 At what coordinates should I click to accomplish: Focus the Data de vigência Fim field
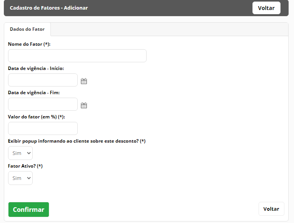point(43,104)
